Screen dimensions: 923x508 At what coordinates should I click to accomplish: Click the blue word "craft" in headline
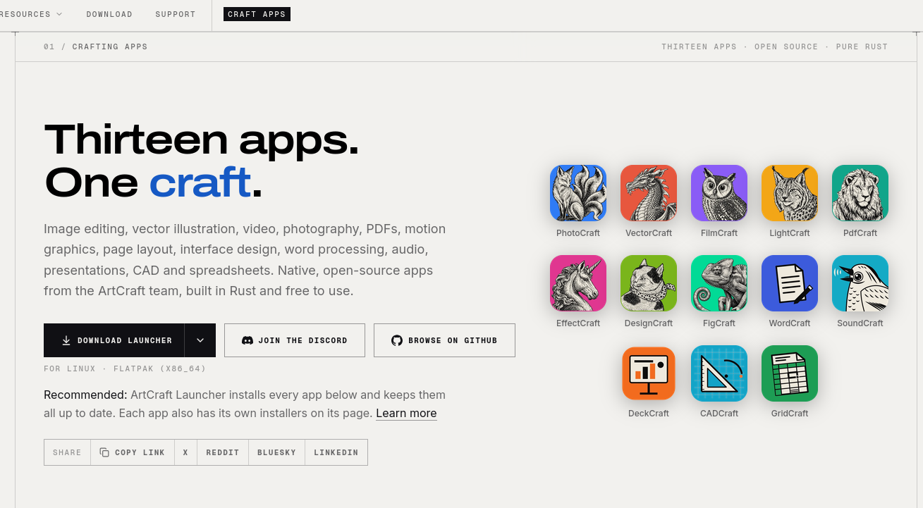[200, 182]
